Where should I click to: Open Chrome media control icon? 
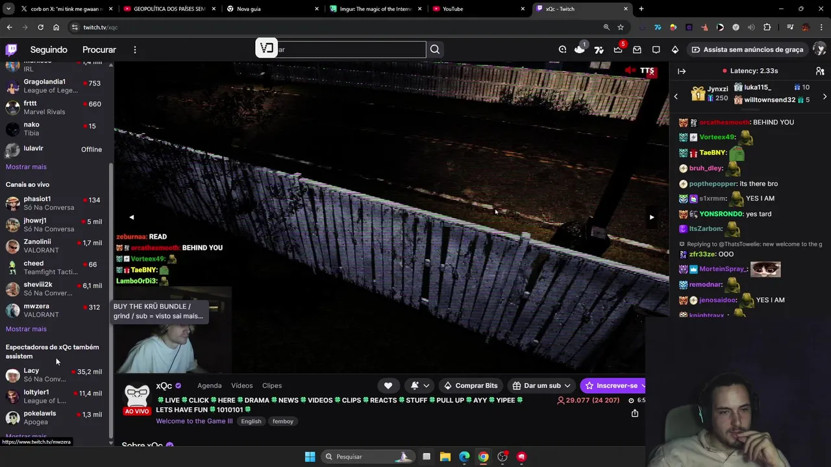(x=789, y=27)
